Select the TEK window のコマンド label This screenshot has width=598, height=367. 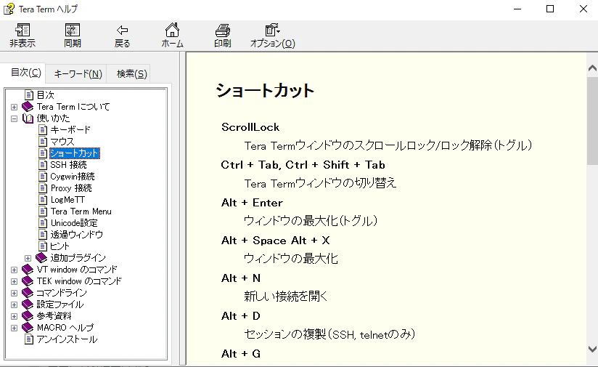click(x=79, y=281)
